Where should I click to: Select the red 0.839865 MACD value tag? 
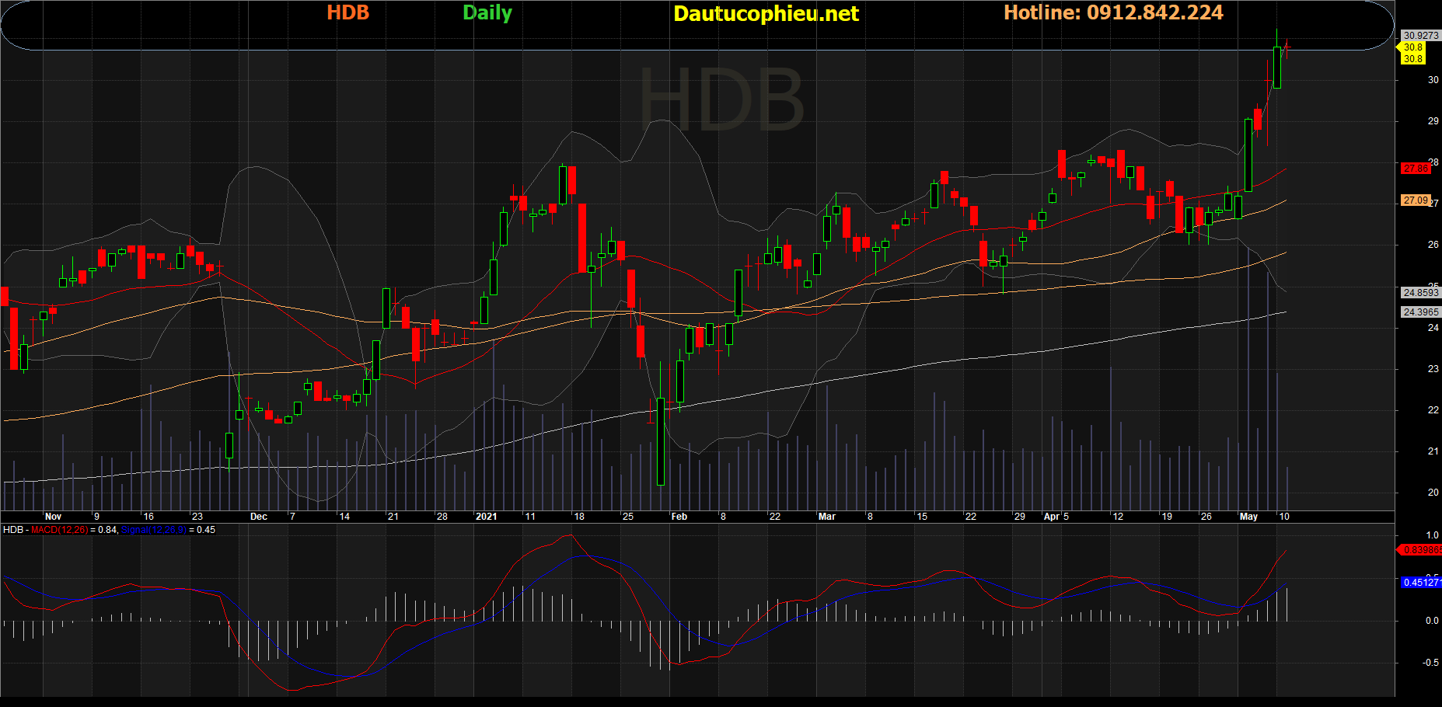pos(1420,550)
